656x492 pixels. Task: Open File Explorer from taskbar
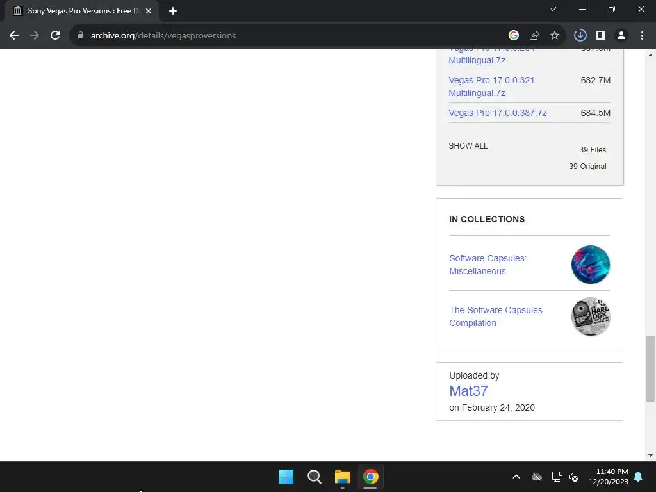342,477
